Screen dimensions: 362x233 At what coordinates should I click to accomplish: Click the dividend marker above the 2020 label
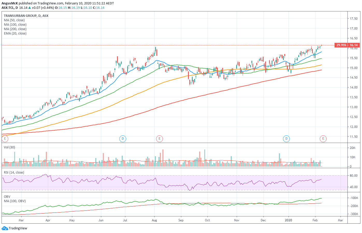[286, 139]
